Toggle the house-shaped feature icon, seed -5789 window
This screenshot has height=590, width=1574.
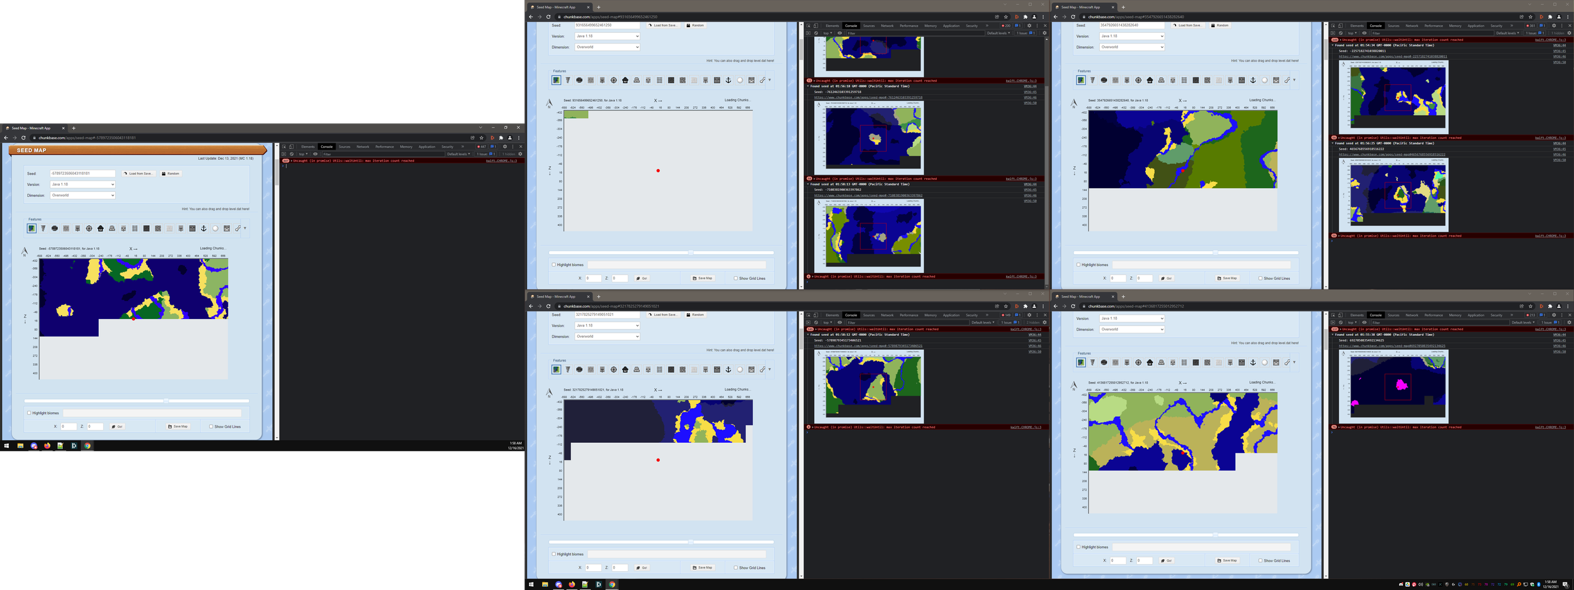(x=101, y=228)
